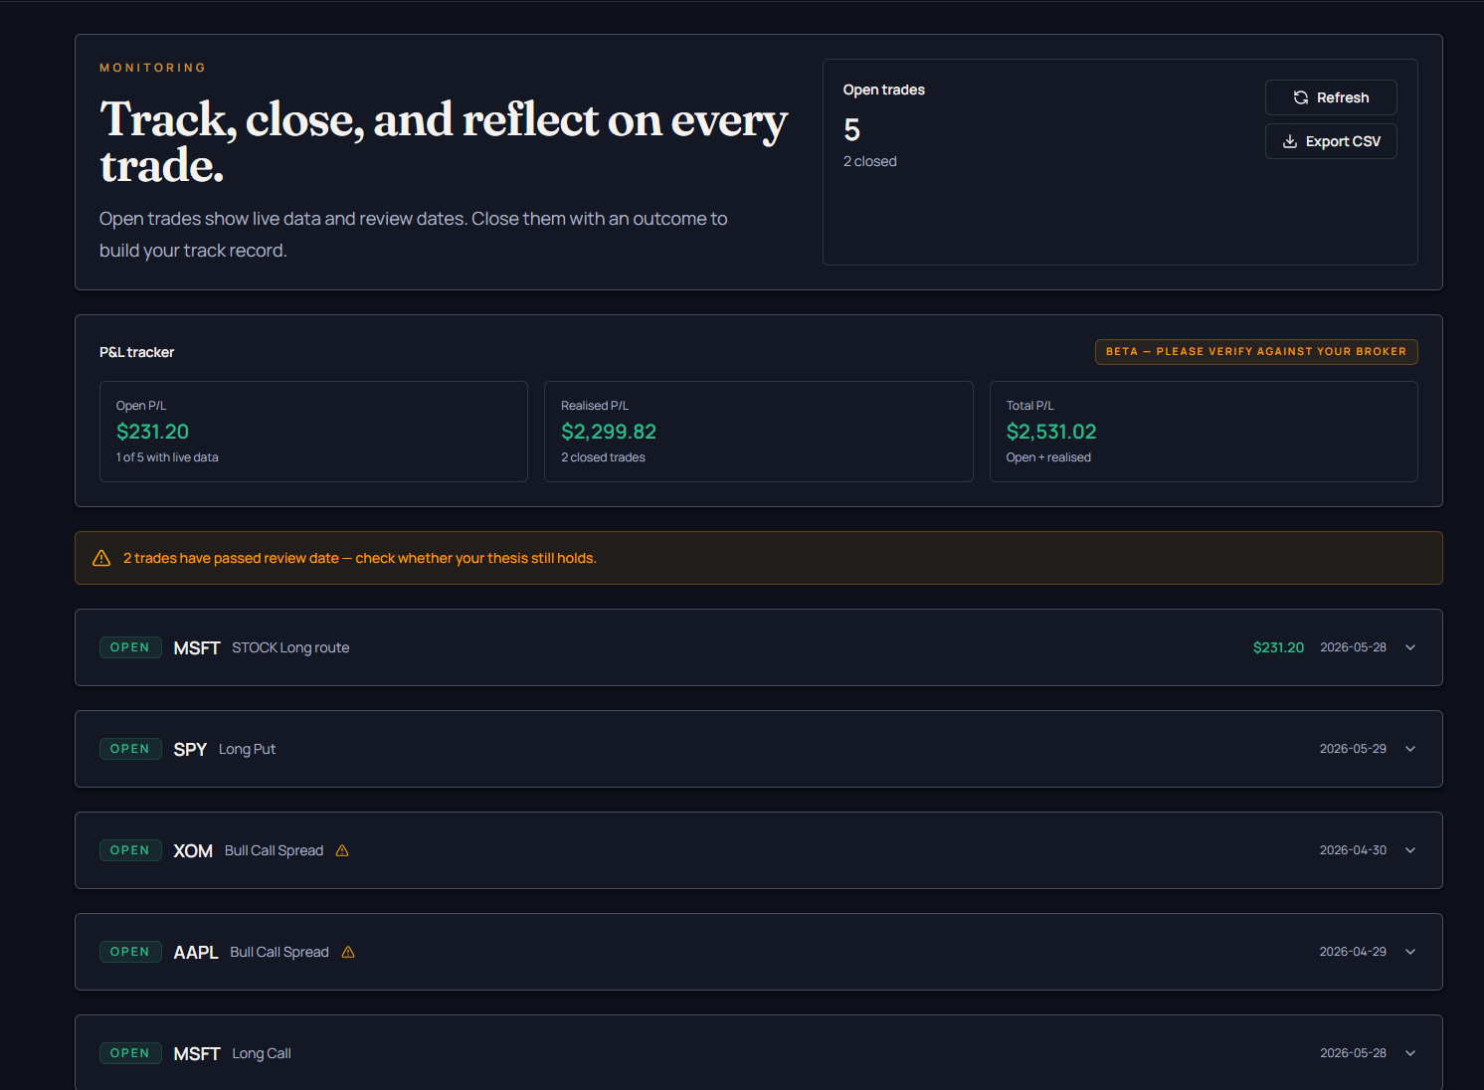This screenshot has width=1484, height=1090.
Task: Click the warning icon next to XOM Bull Call Spread
Action: 342,850
